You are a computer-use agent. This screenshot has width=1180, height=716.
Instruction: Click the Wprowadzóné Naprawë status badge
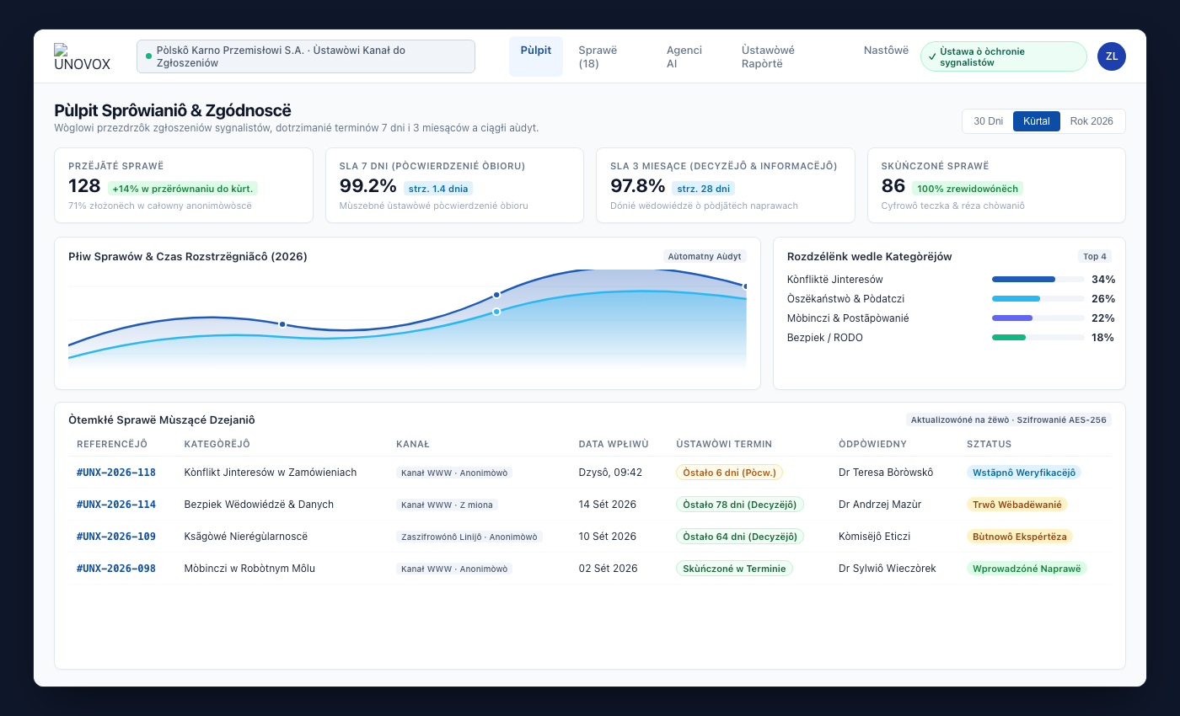[1027, 569]
